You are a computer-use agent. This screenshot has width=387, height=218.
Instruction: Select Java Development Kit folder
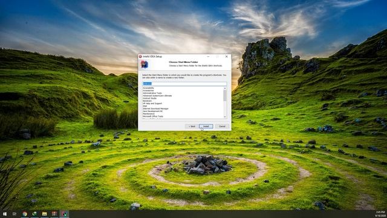(152, 111)
